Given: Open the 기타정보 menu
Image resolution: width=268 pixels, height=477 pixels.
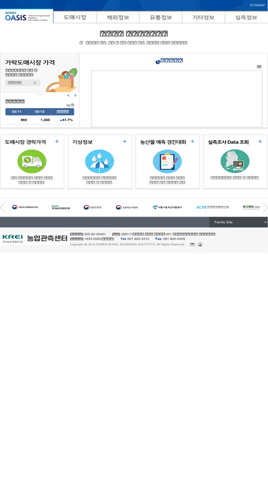Looking at the screenshot, I should point(203,17).
